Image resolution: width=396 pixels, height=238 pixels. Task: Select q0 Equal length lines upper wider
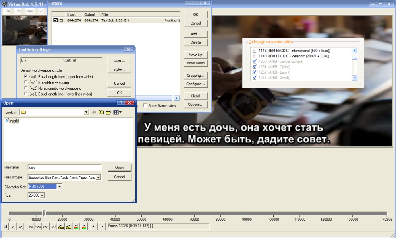25,76
